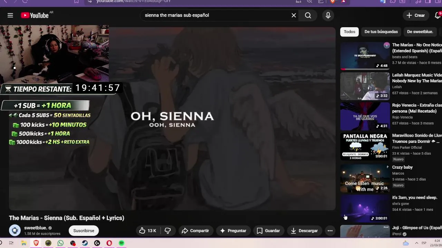The width and height of the screenshot is (442, 248).
Task: Open Task View on the taskbar
Action: 11,243
